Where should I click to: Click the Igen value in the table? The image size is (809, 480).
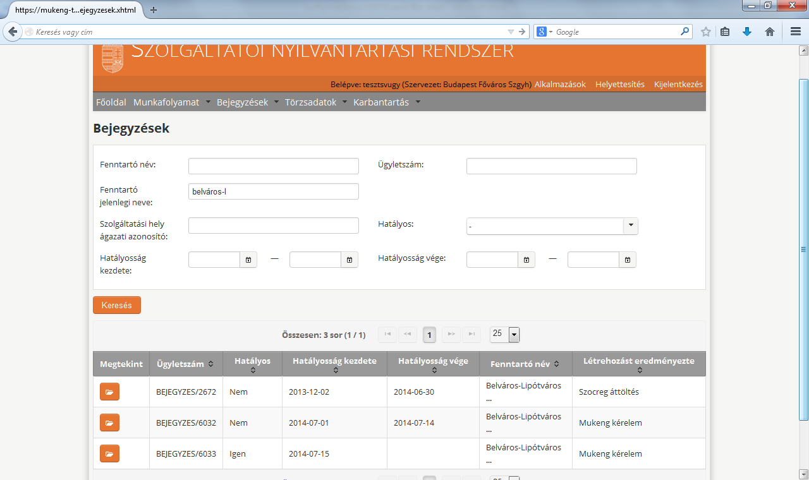click(x=238, y=453)
